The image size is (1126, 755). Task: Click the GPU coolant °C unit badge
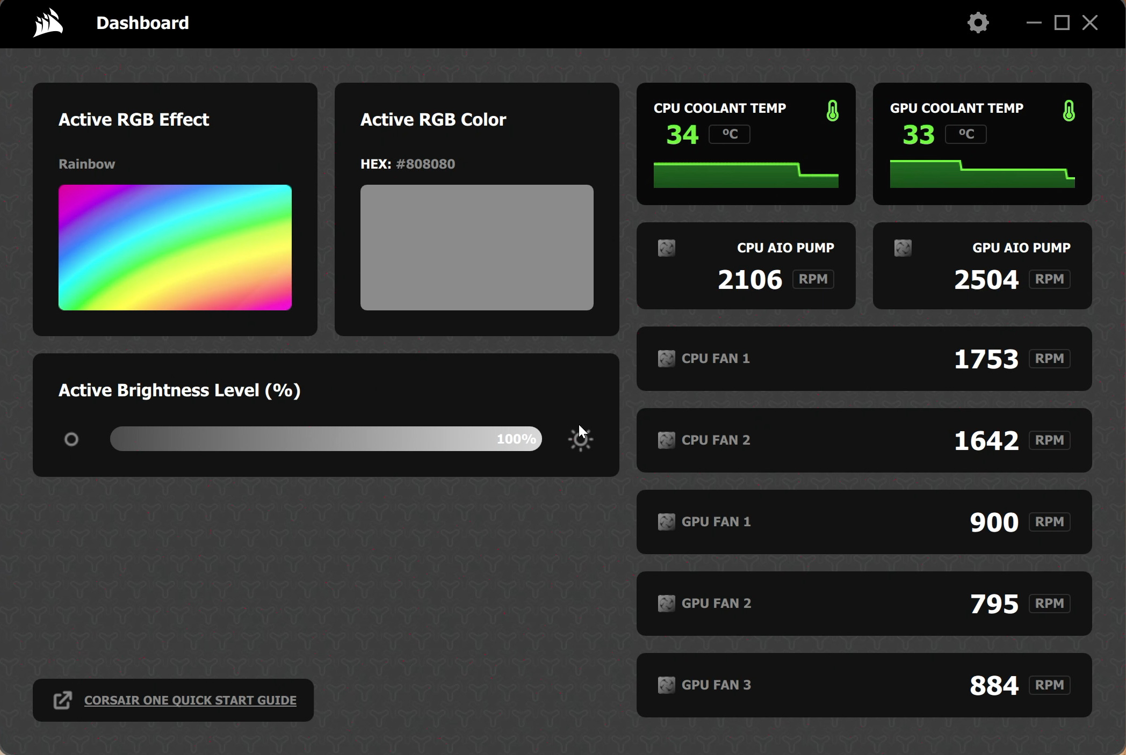pos(965,134)
